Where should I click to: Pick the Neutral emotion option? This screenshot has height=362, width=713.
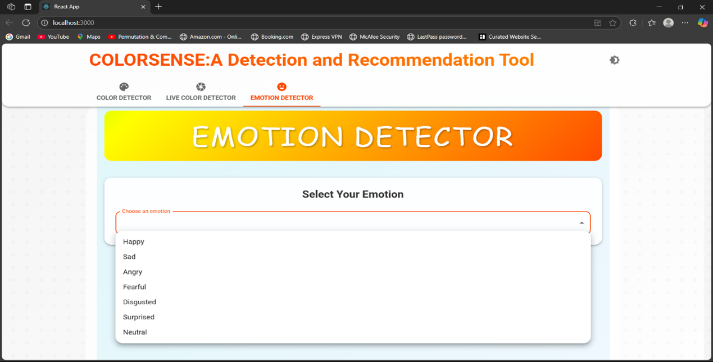coord(135,332)
